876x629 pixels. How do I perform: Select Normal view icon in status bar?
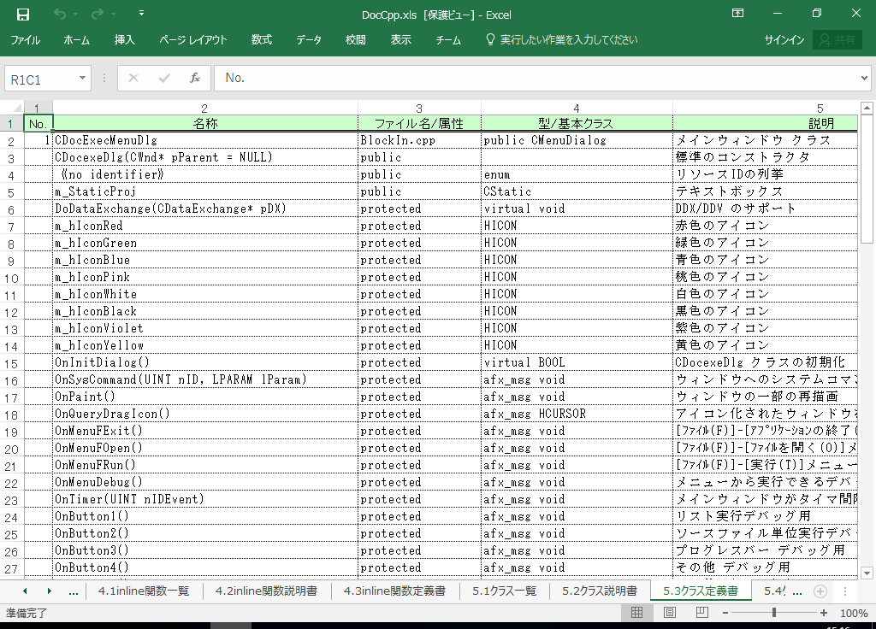pos(636,613)
